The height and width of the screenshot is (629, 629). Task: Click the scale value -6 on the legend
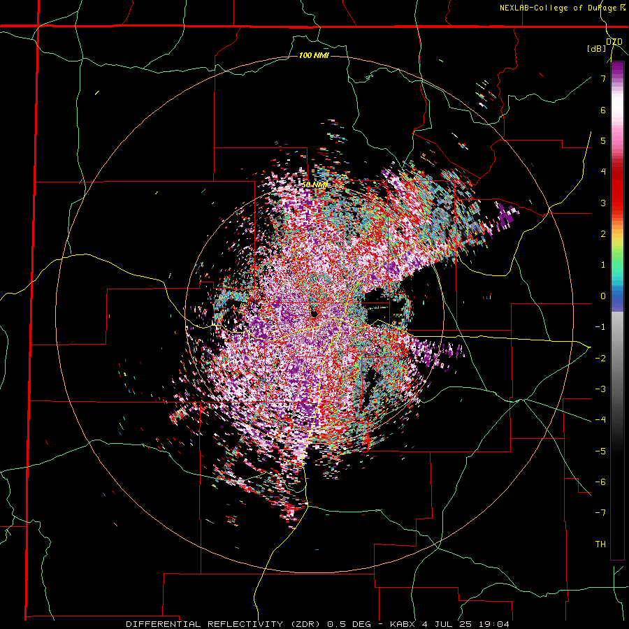600,482
